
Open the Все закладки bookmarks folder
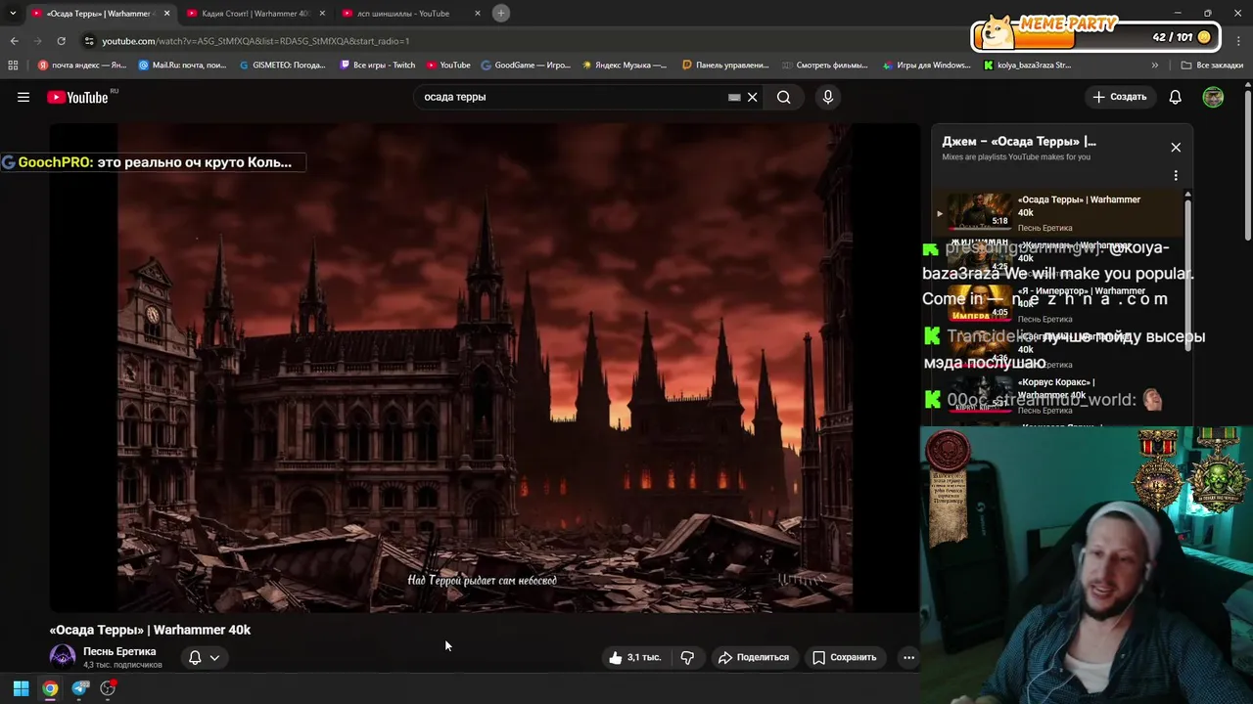1212,66
